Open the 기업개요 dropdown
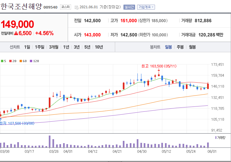This screenshot has width=231, height=162. pos(146,7)
